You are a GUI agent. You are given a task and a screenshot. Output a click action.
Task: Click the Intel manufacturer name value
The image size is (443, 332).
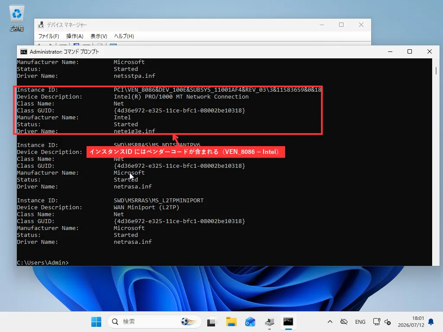click(x=122, y=118)
